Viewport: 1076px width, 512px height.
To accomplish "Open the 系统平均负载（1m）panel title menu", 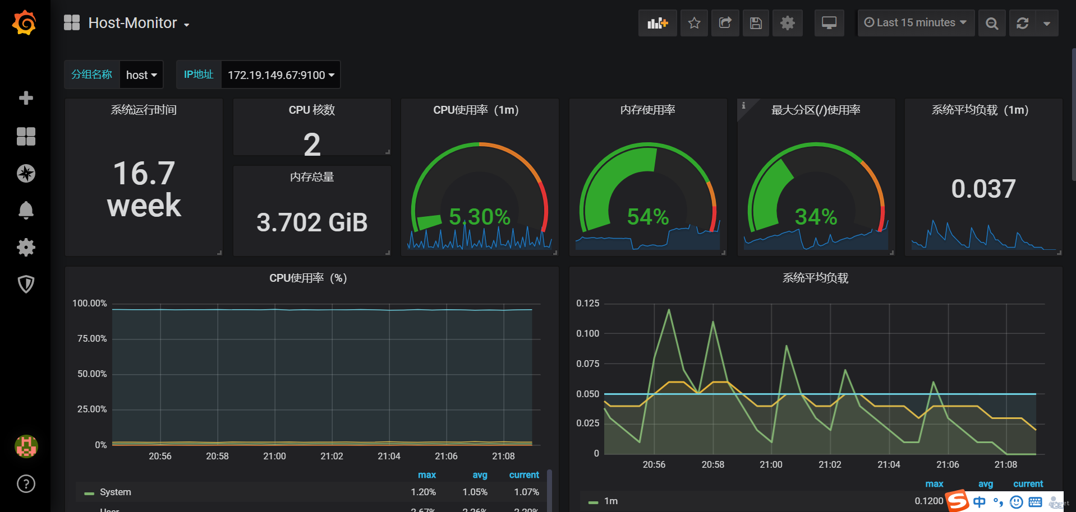I will 980,110.
